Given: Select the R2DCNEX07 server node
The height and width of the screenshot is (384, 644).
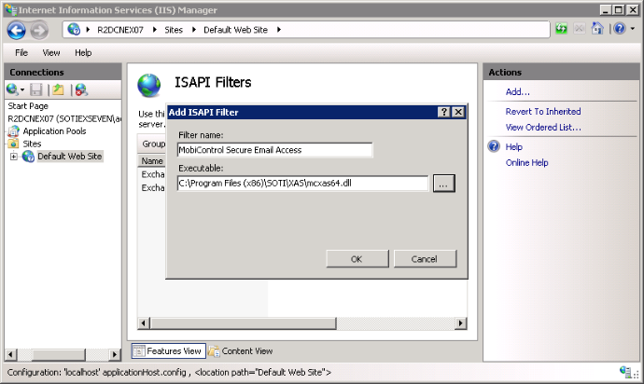Looking at the screenshot, I should 64,118.
